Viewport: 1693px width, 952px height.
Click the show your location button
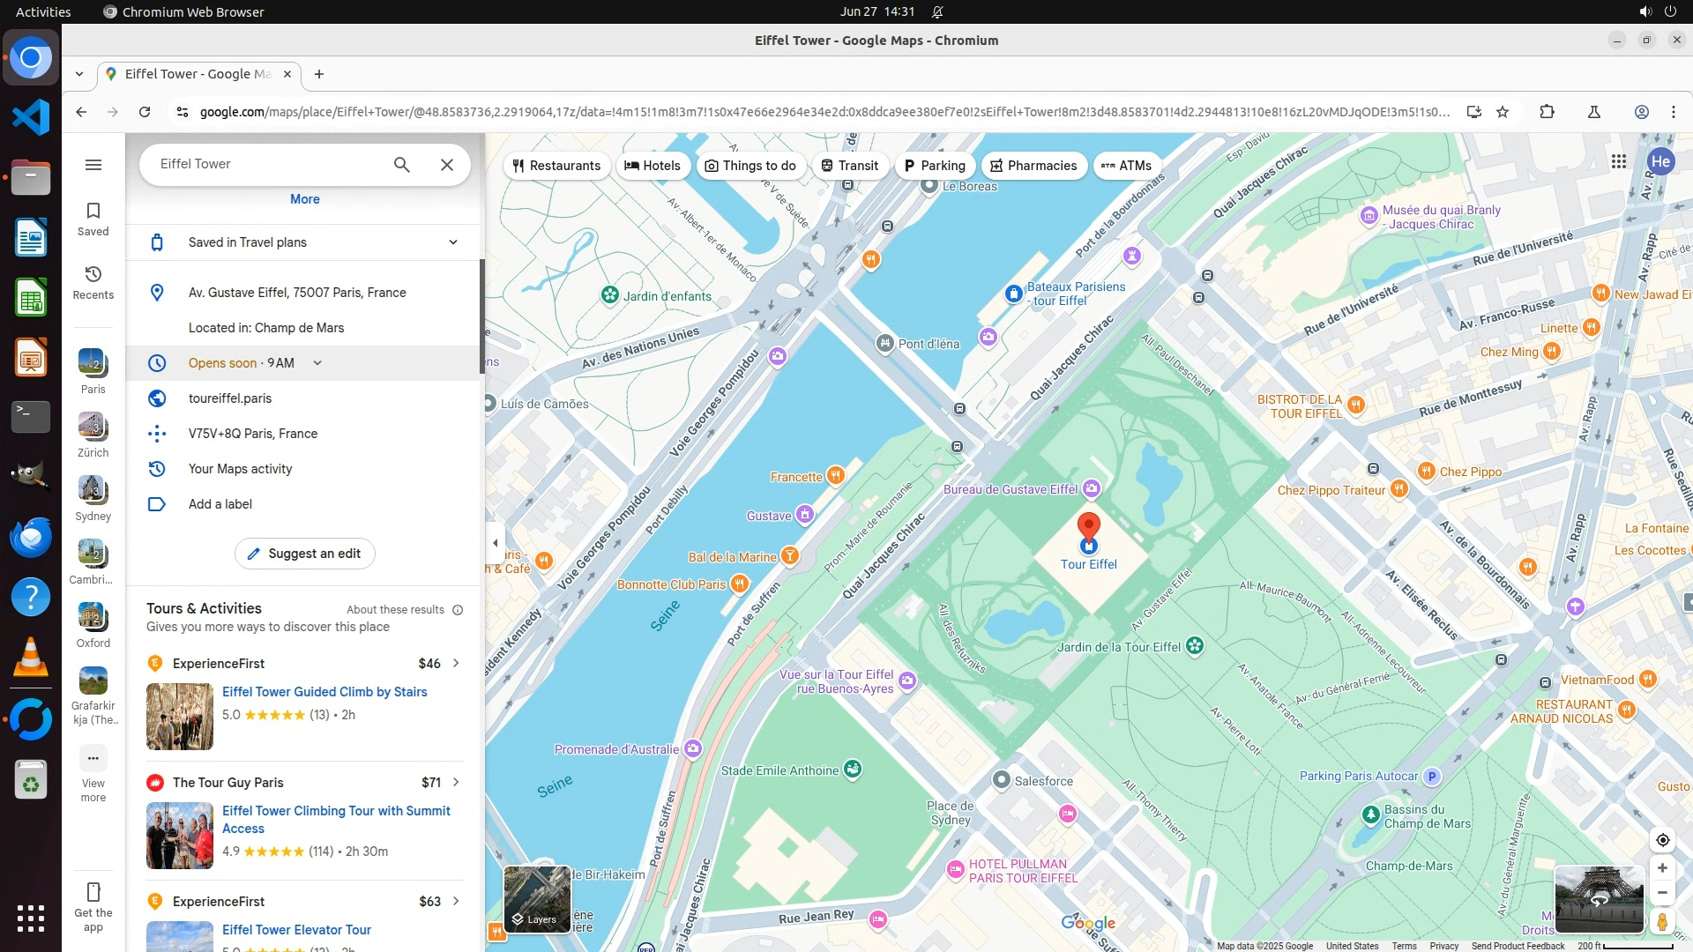point(1662,840)
